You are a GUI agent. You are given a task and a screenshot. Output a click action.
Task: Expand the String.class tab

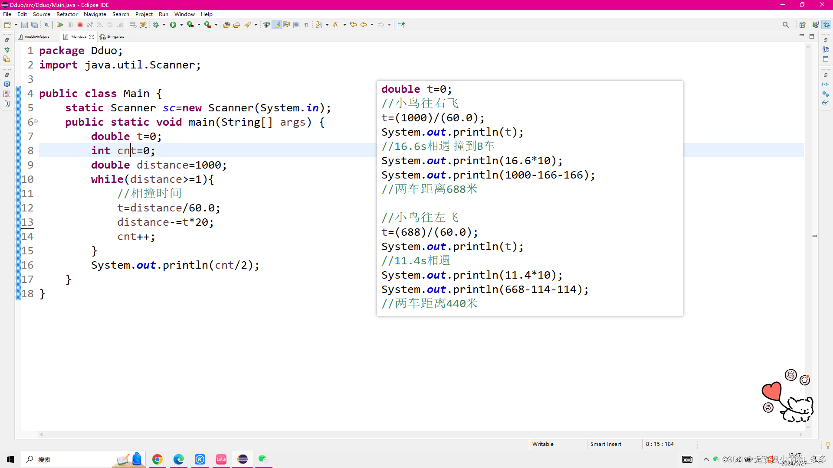point(113,36)
